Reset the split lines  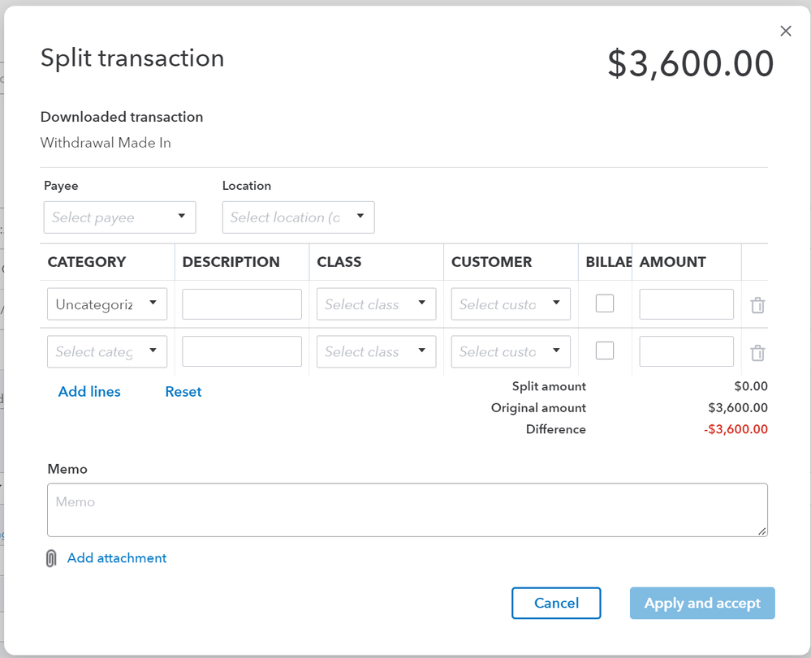183,392
